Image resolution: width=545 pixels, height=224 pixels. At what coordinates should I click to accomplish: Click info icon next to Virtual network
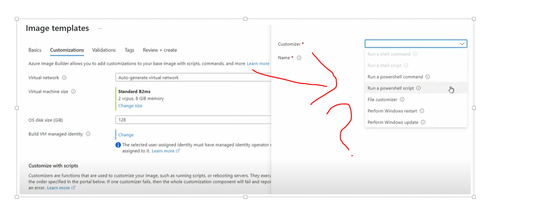tap(64, 78)
